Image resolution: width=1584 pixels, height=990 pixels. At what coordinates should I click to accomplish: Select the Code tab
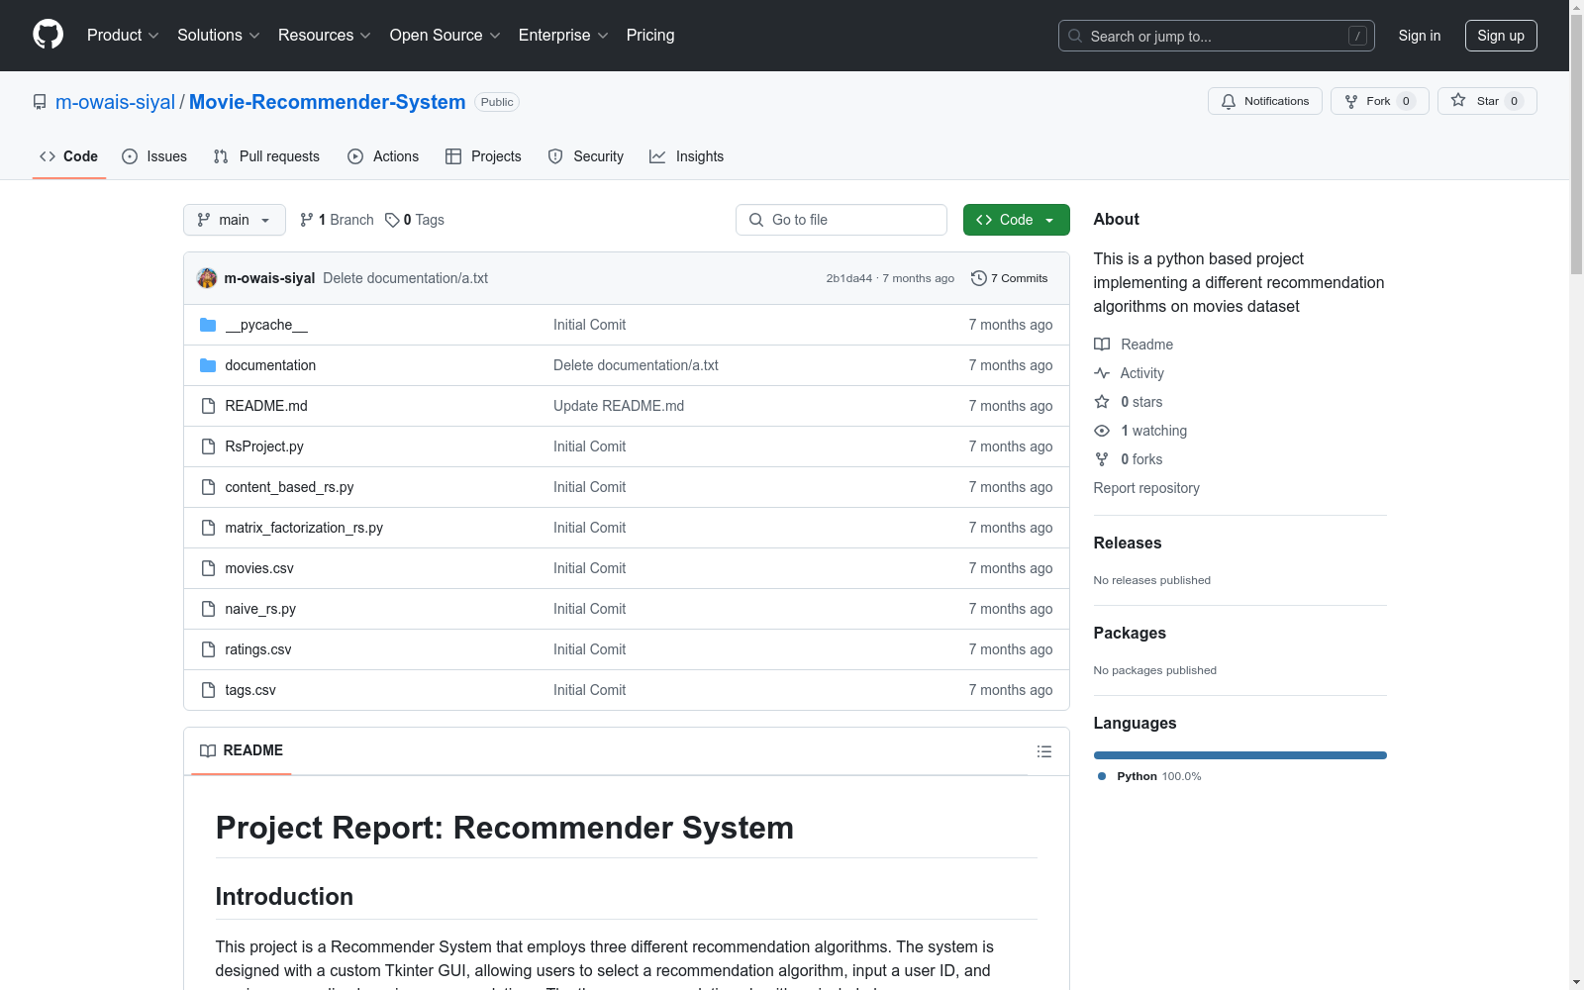point(69,156)
